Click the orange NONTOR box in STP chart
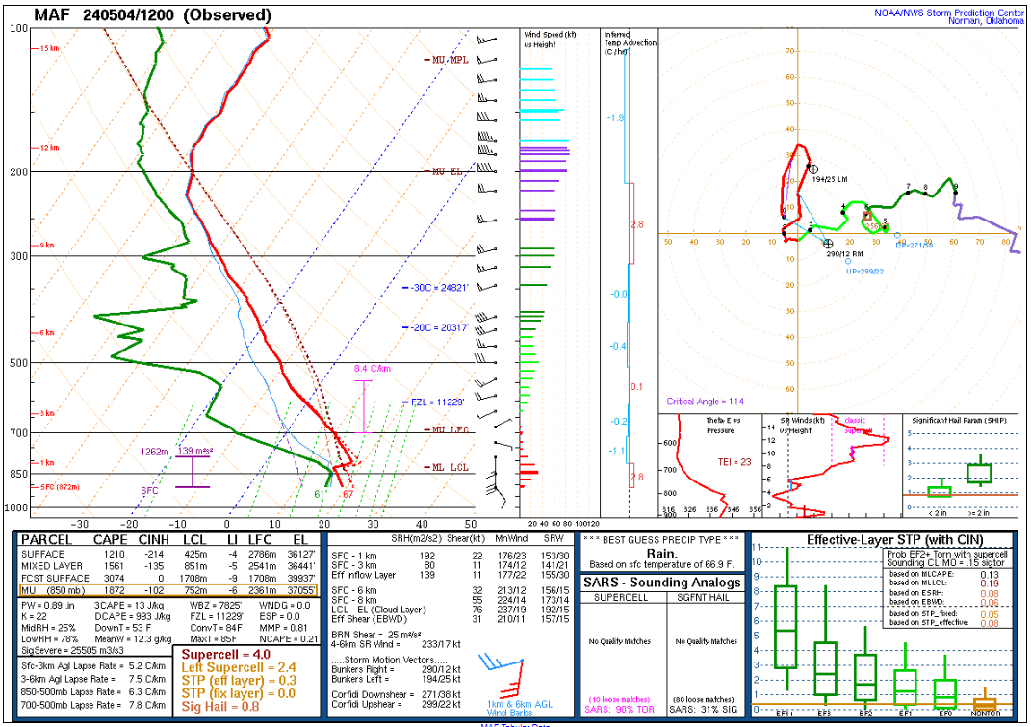 984,704
